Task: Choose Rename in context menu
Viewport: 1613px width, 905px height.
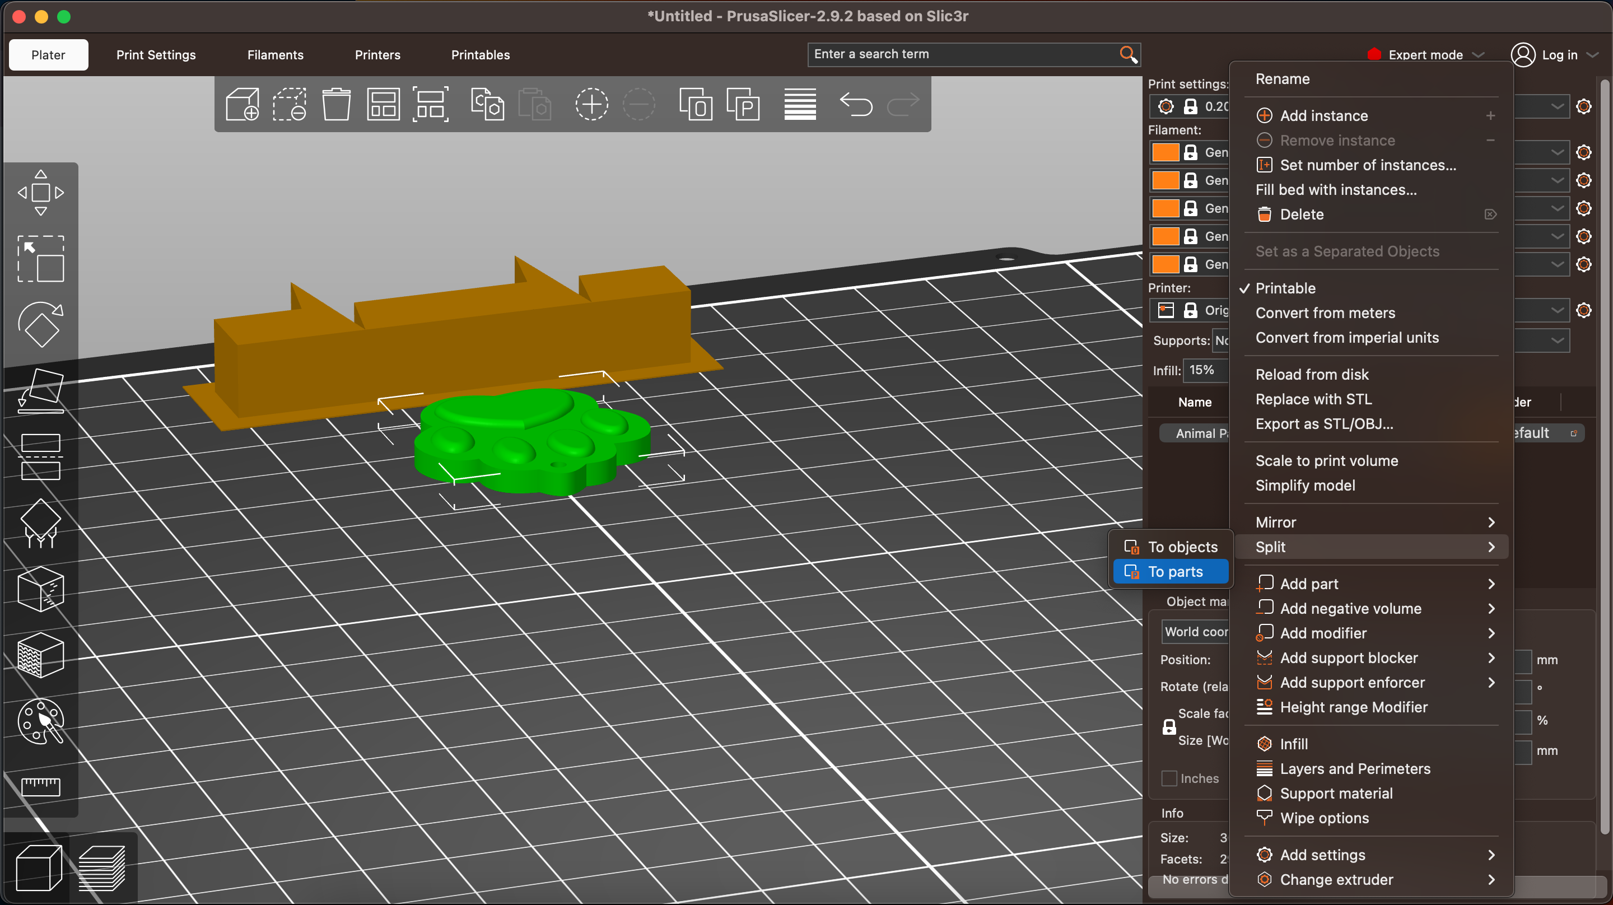Action: 1371,79
